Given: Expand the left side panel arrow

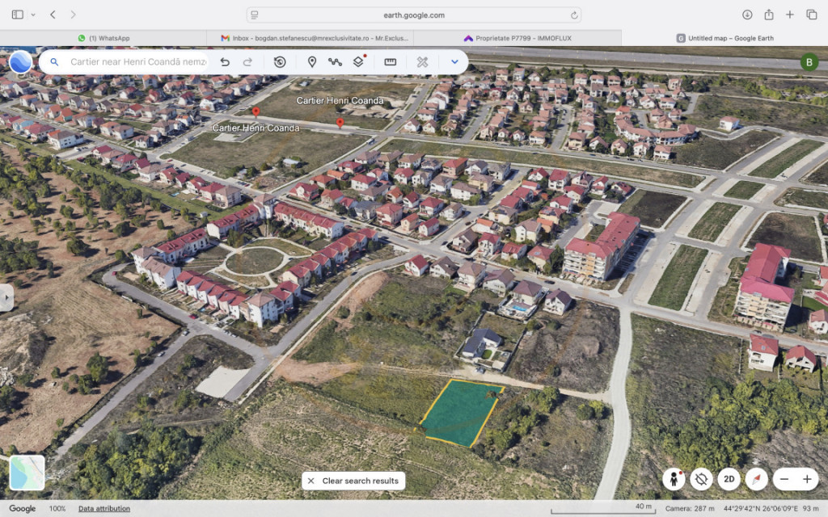Looking at the screenshot, I should (x=6, y=297).
